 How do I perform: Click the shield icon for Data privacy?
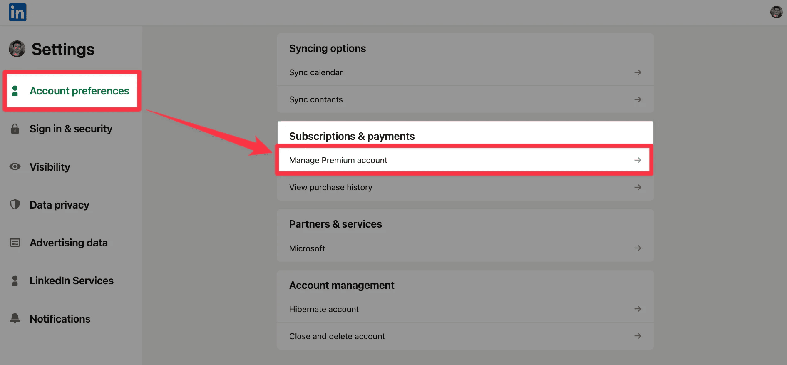pyautogui.click(x=15, y=204)
